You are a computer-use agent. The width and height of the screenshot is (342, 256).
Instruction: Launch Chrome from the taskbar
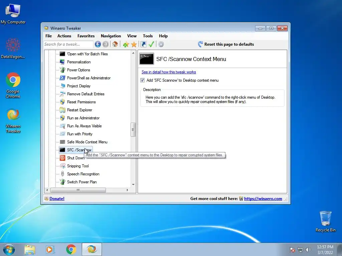point(71,249)
